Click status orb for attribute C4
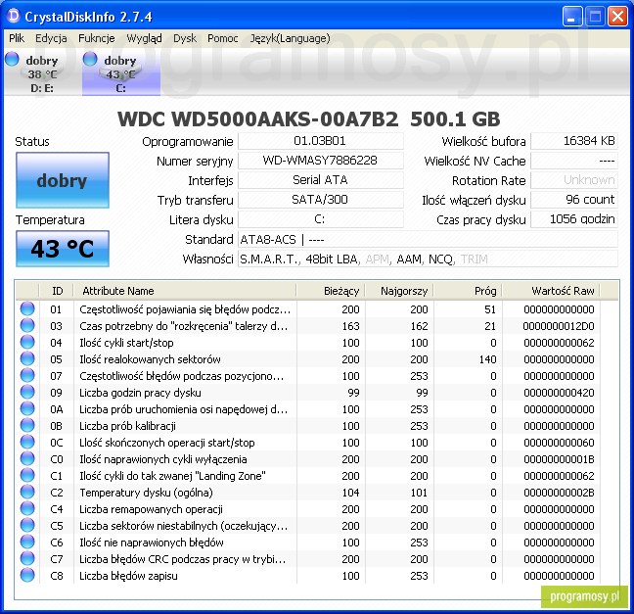Image resolution: width=634 pixels, height=614 pixels. [x=27, y=508]
